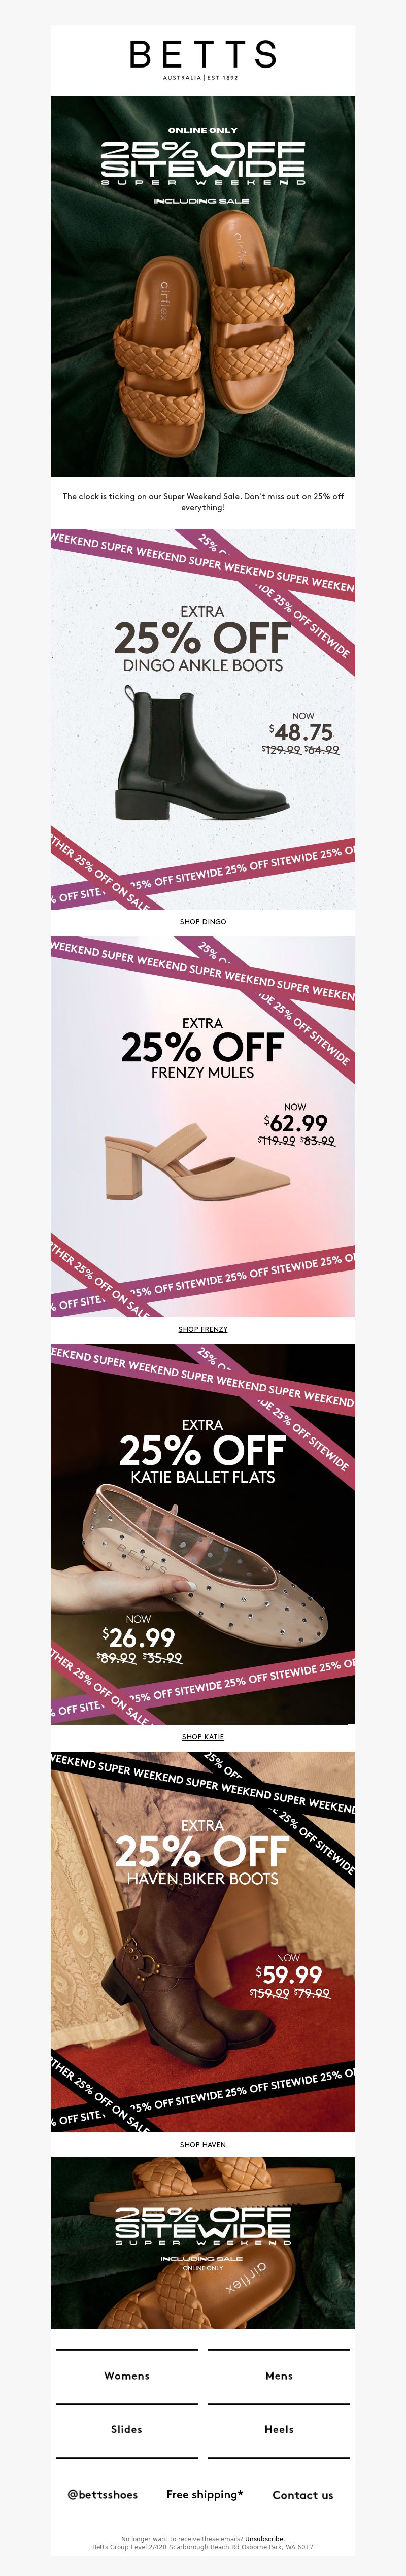Click the Haven biker boots promo image
This screenshot has width=406, height=2576.
click(203, 1942)
